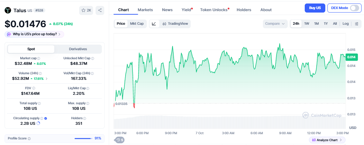Click the verified badge by Circulating supply

pyautogui.click(x=46, y=118)
